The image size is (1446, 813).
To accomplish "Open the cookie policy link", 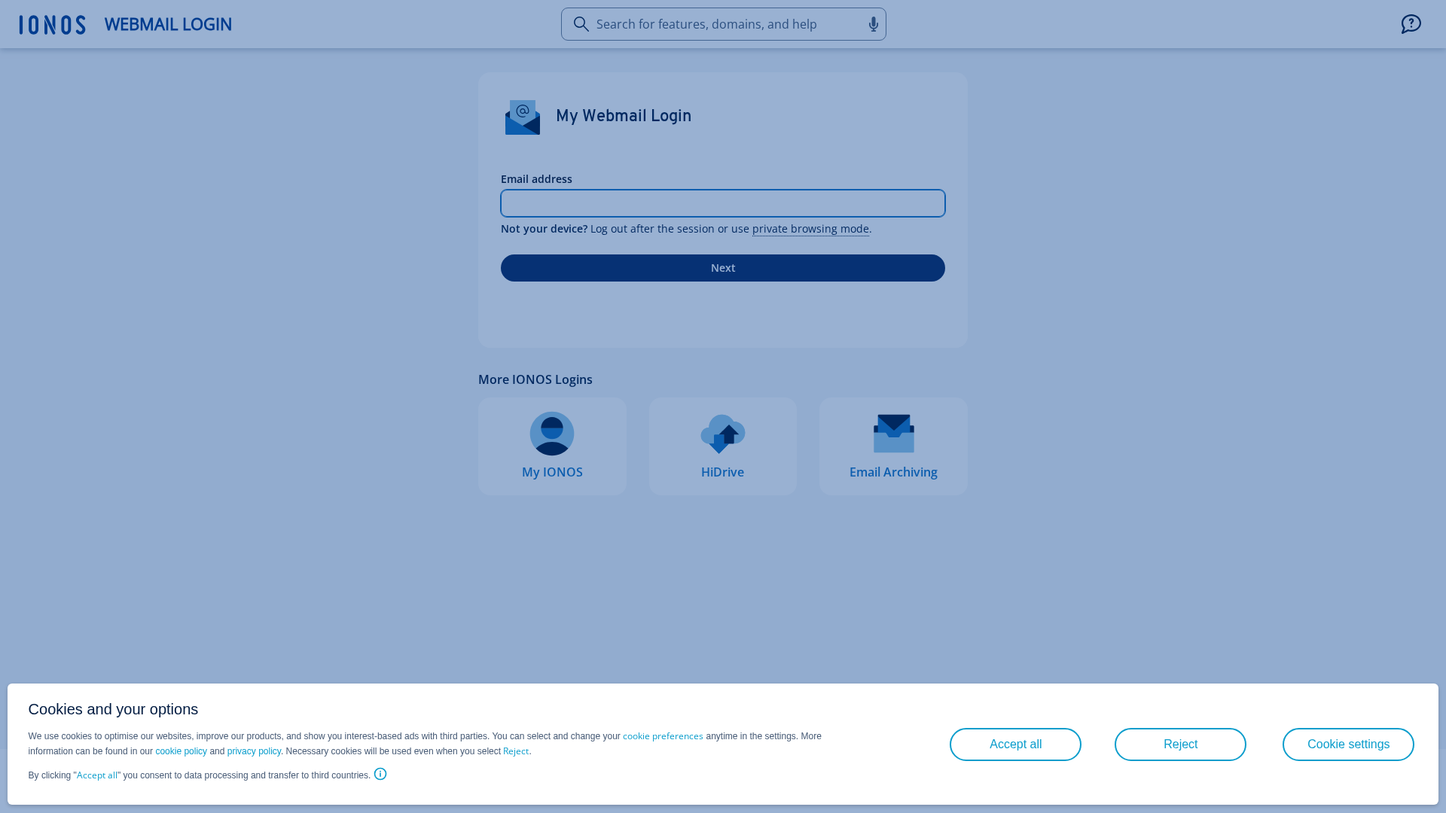I will pos(181,751).
